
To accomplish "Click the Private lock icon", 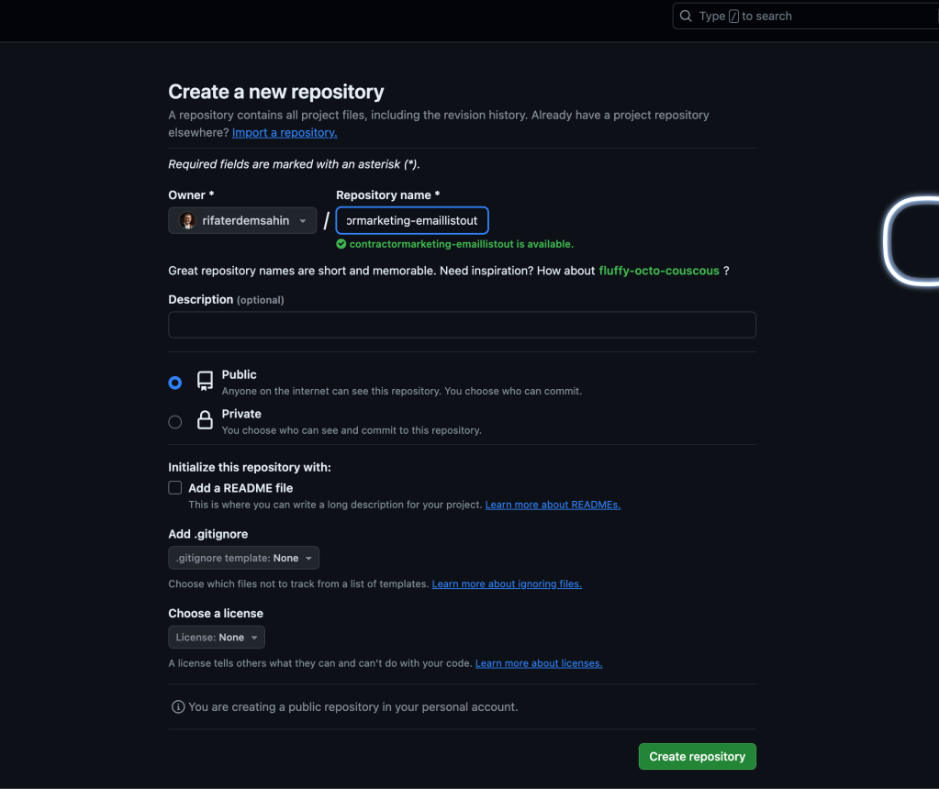I will pos(205,419).
